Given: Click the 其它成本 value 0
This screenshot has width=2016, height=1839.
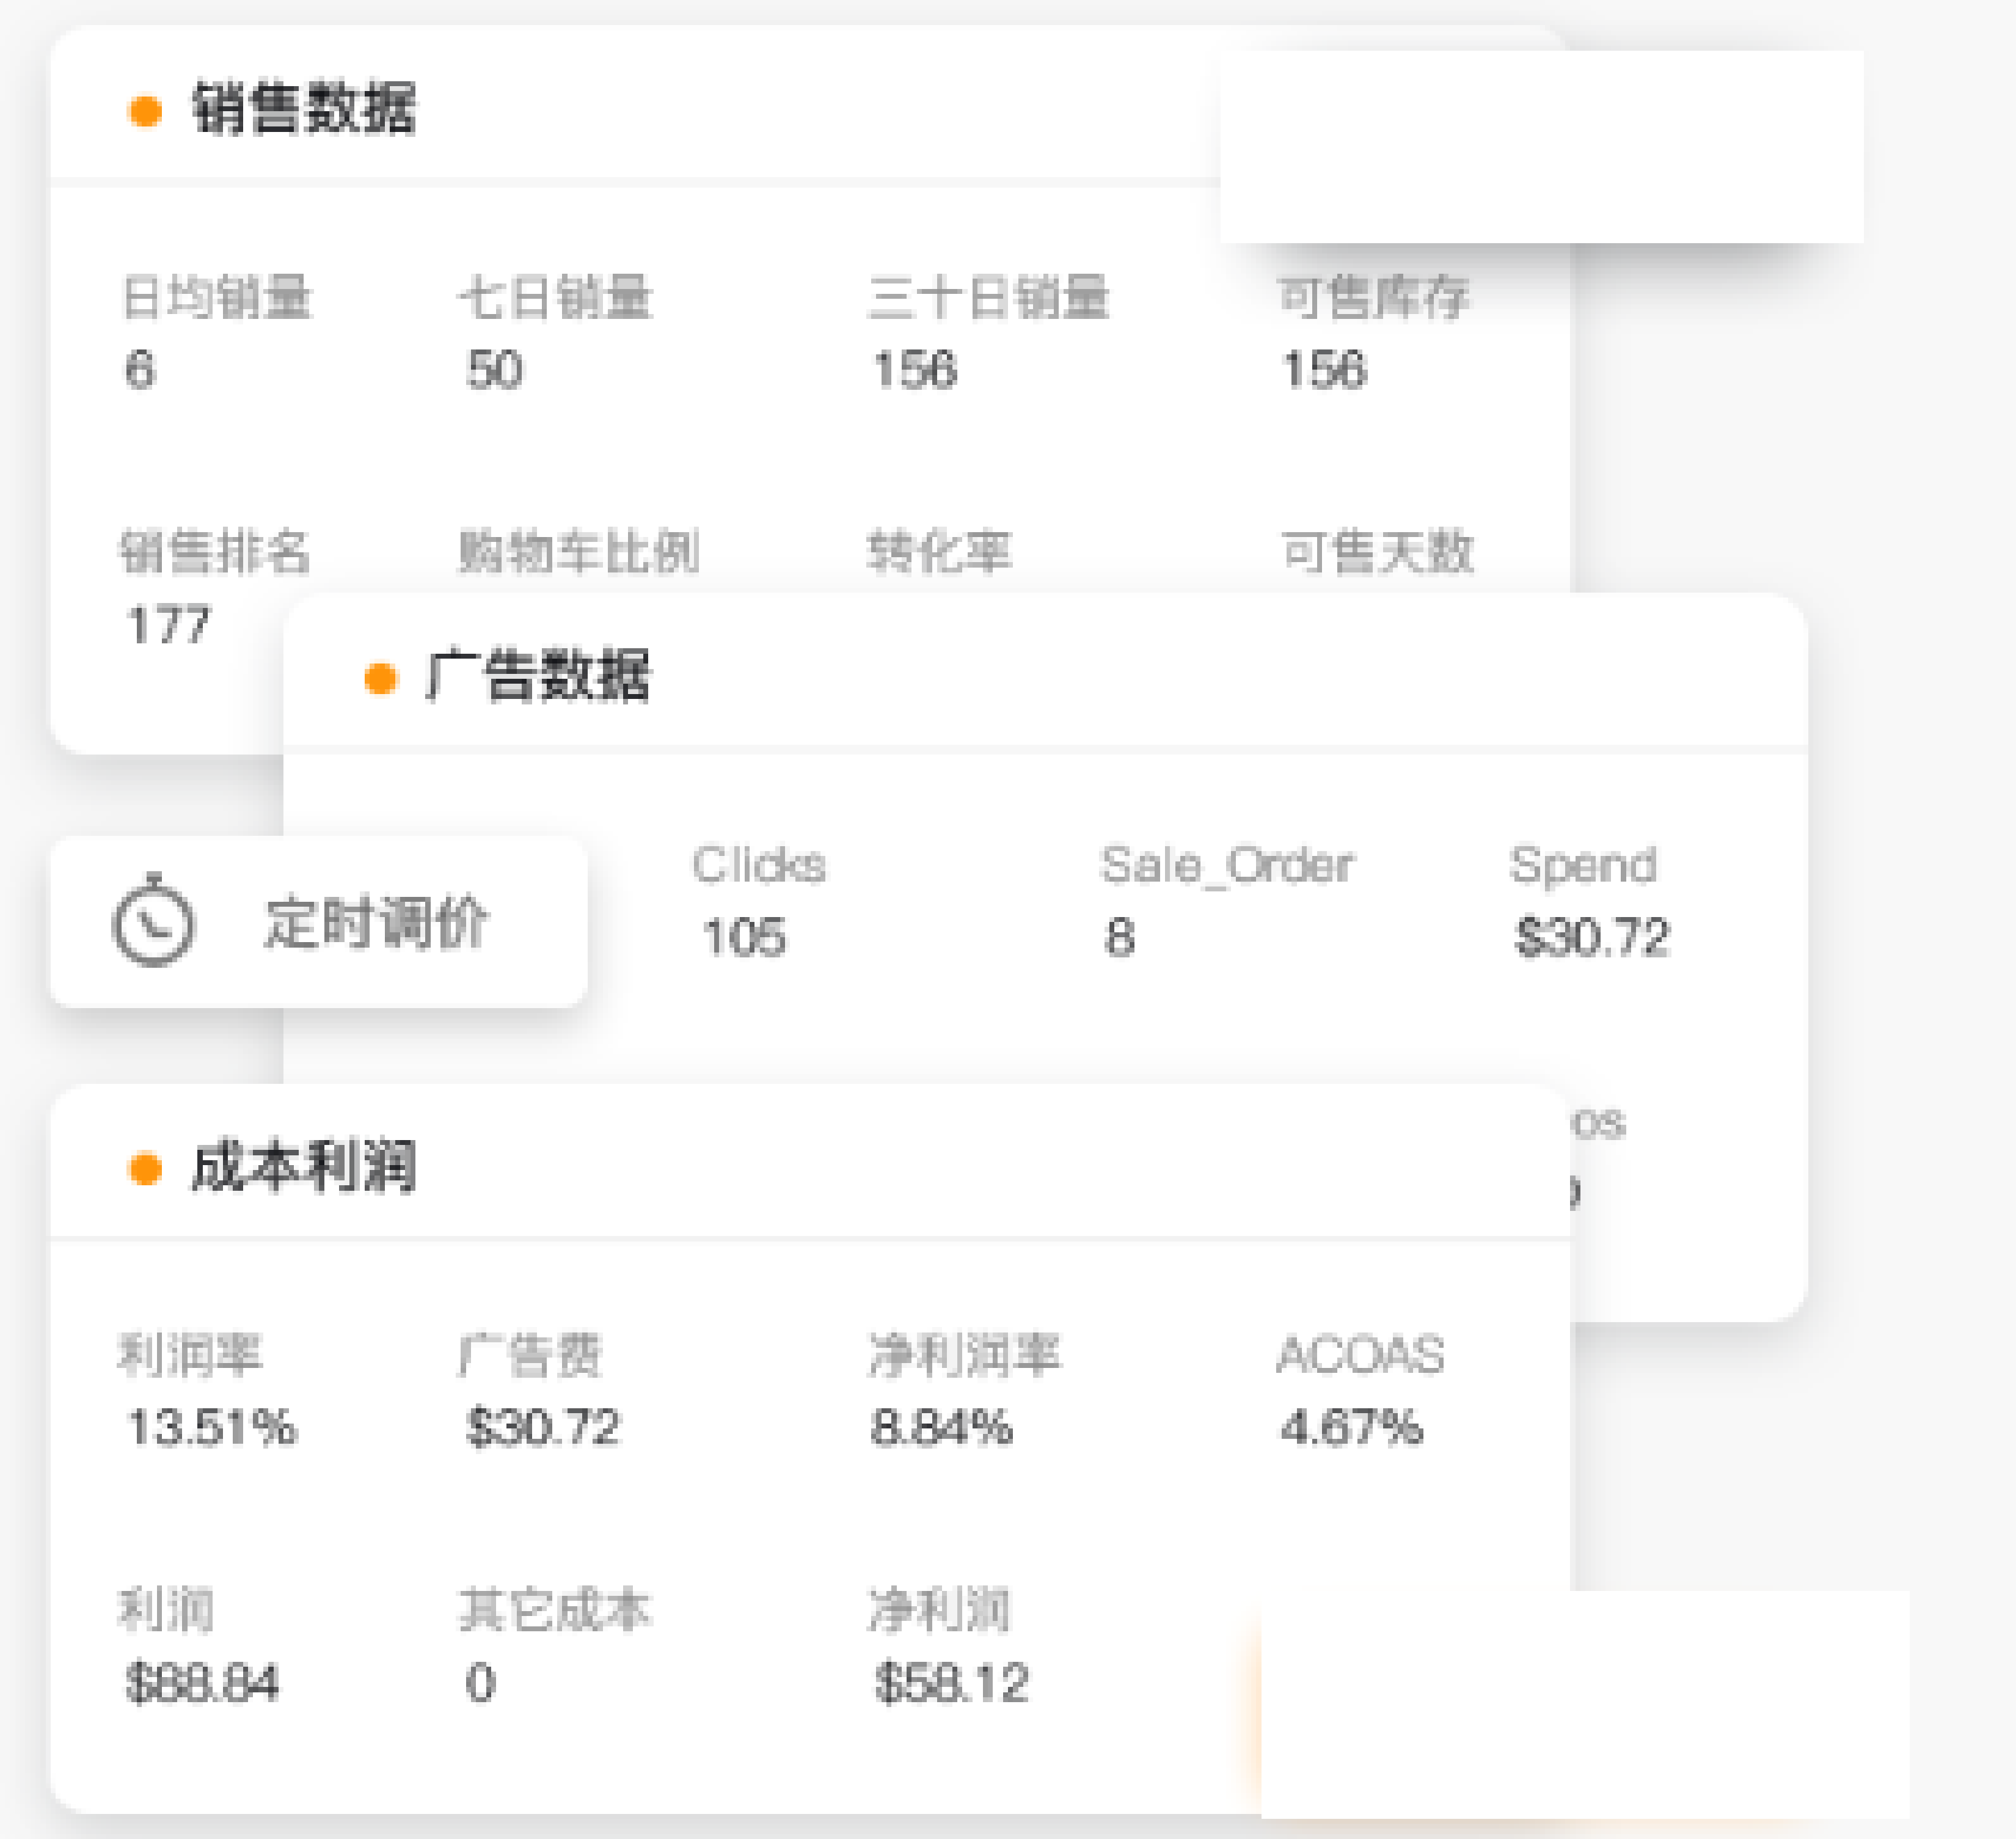Looking at the screenshot, I should click(480, 1683).
